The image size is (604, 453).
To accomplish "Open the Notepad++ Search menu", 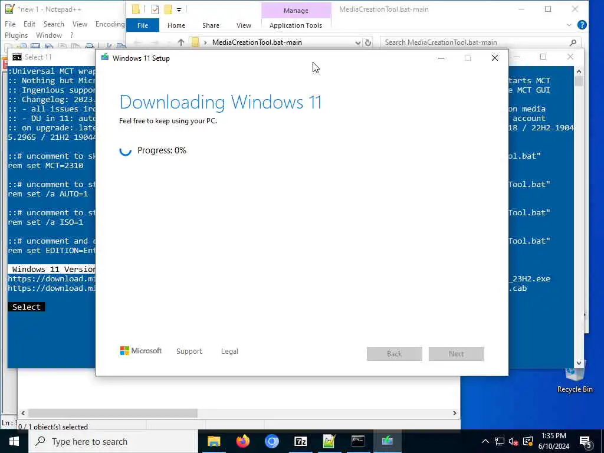I will (54, 24).
